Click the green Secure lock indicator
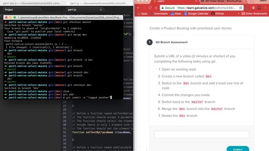 point(168,8)
